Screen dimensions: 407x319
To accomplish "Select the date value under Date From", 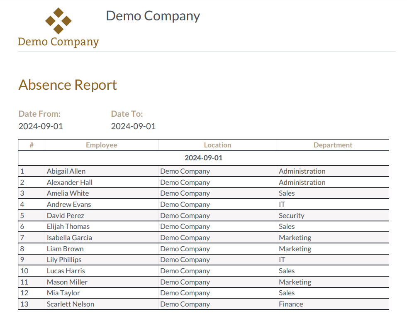I will click(41, 126).
